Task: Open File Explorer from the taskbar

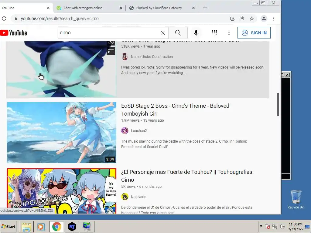Action: (x=26, y=226)
